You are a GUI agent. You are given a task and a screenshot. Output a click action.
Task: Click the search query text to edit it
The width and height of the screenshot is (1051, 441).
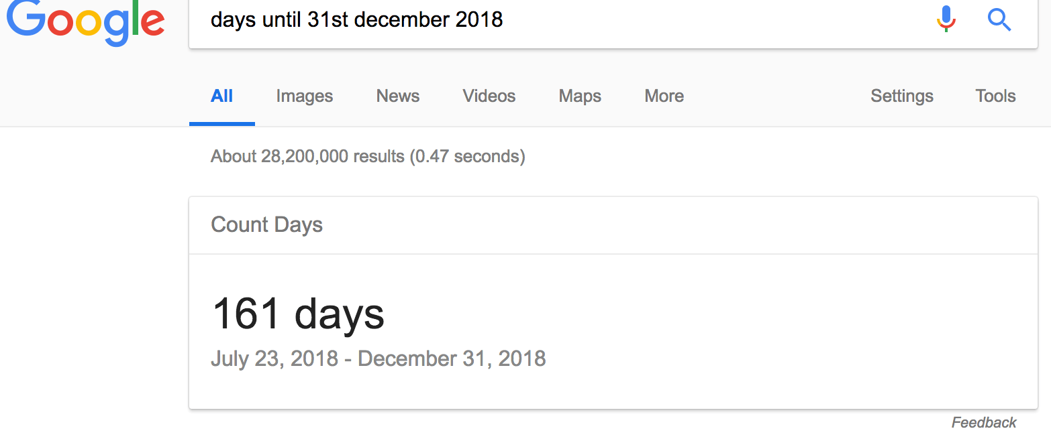[x=356, y=19]
